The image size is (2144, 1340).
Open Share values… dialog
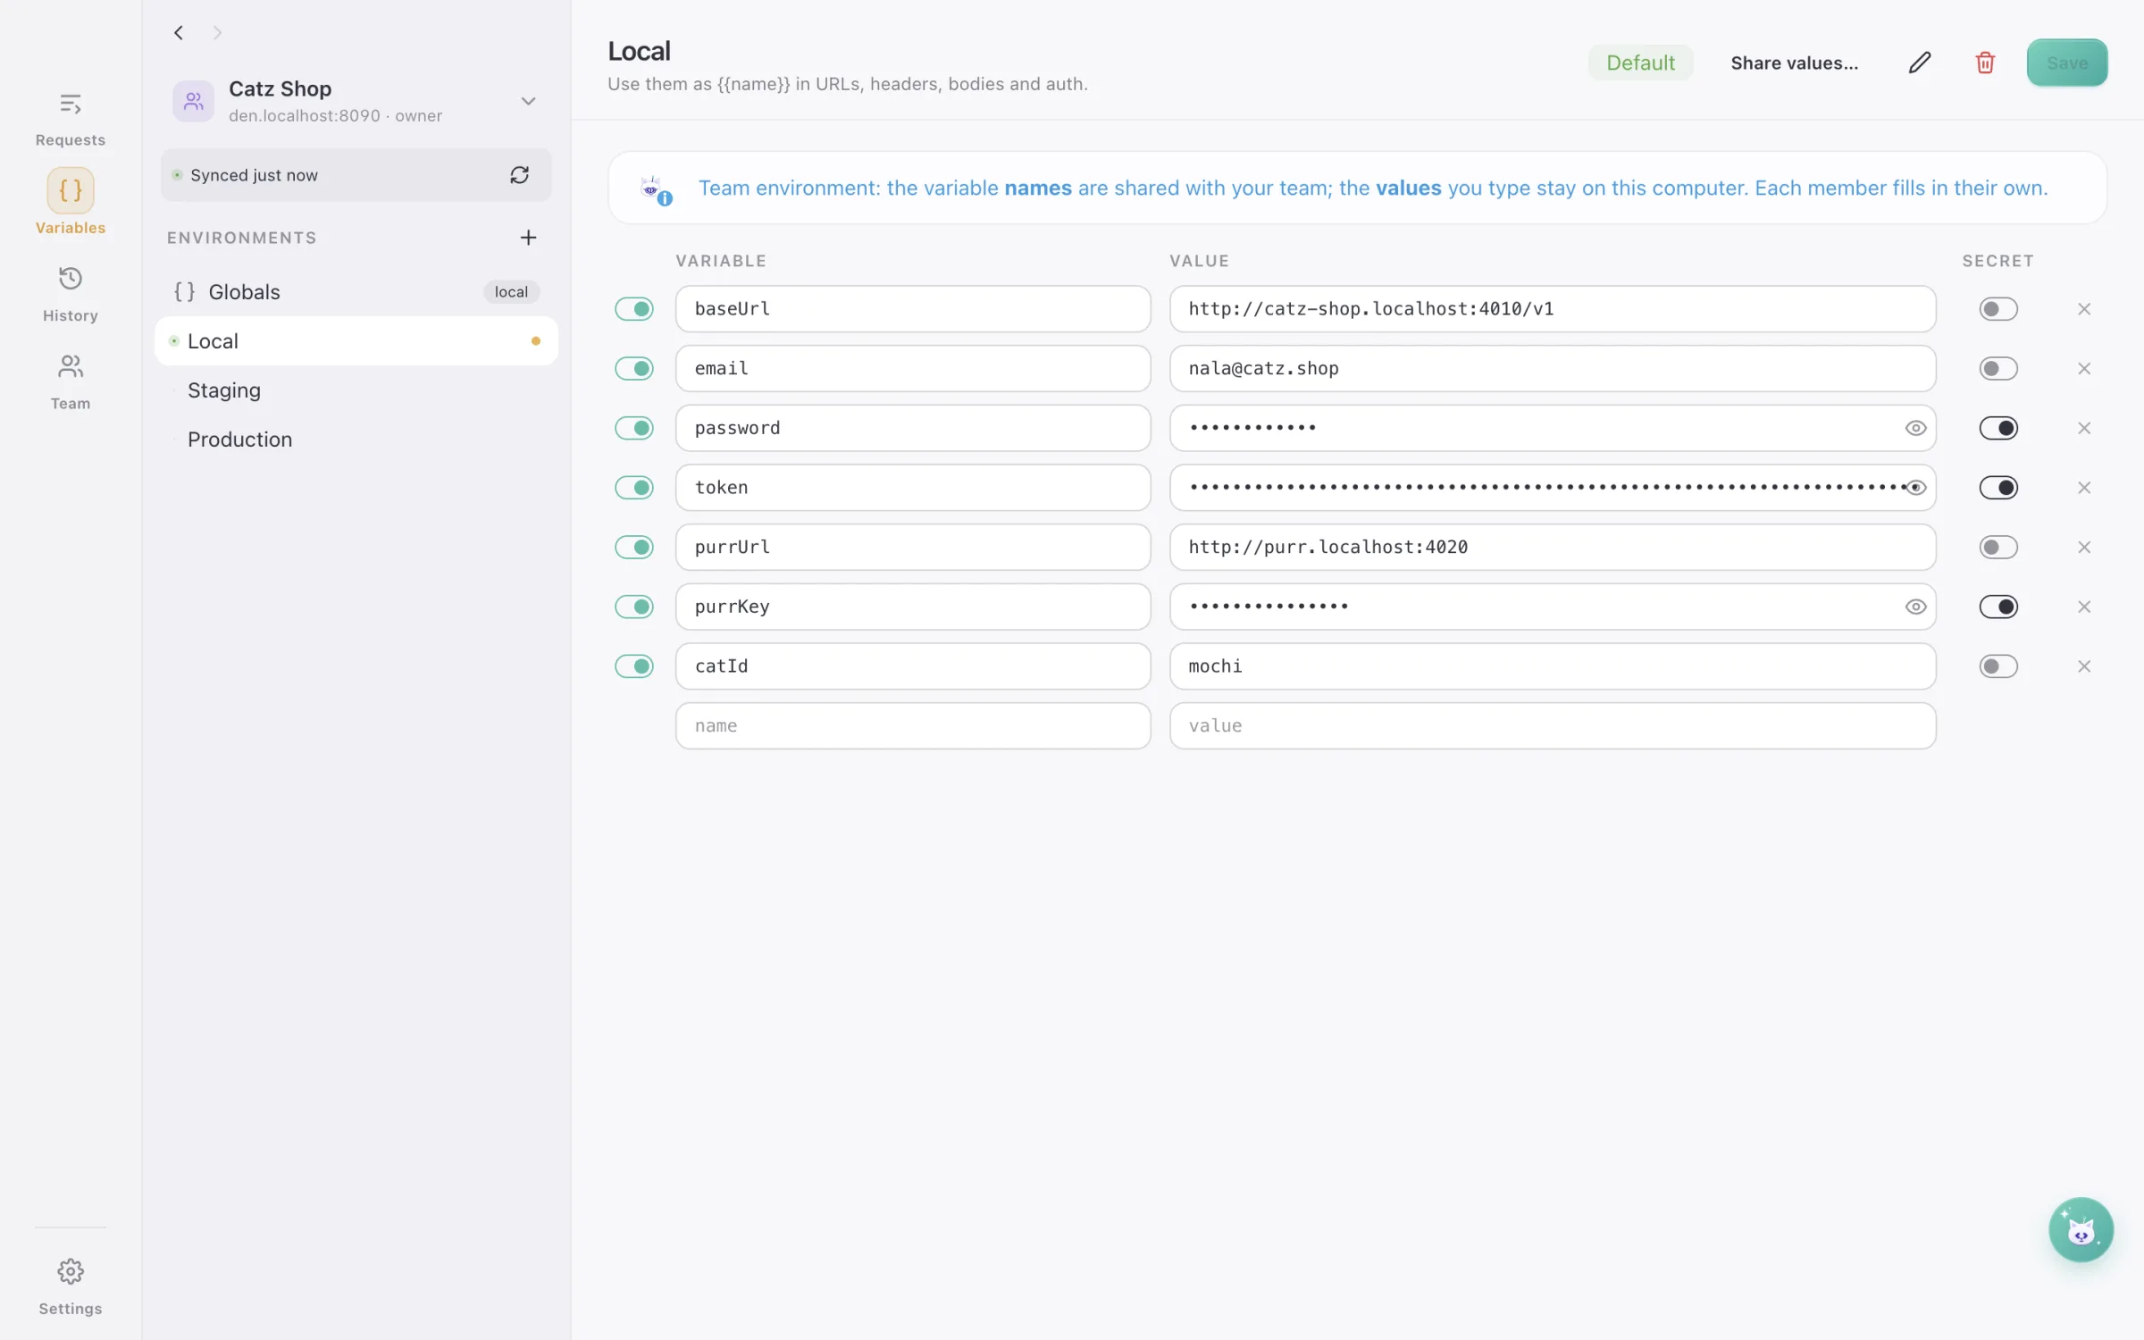coord(1794,63)
